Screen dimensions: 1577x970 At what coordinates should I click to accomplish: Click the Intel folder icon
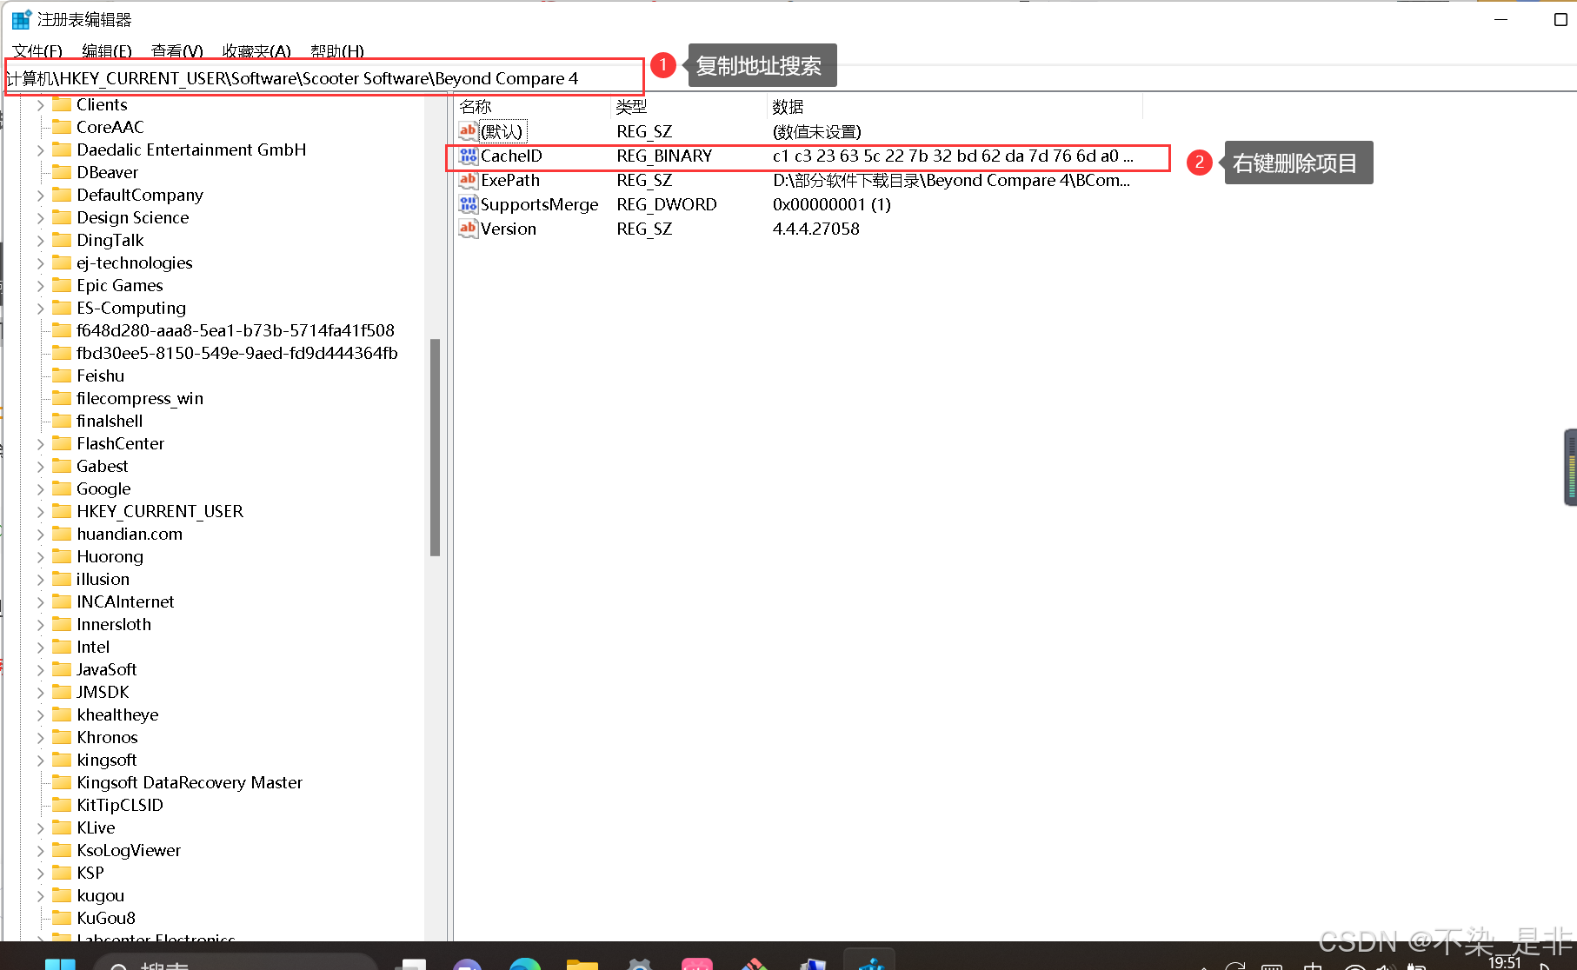62,647
